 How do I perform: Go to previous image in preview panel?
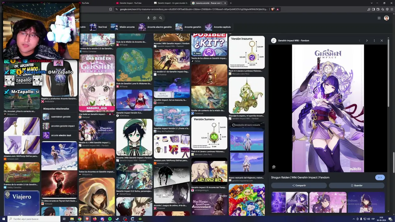point(359,40)
